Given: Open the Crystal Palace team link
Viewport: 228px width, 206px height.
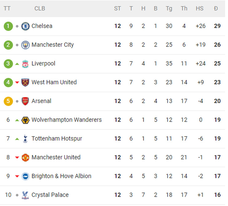Looking at the screenshot, I should pyautogui.click(x=50, y=195).
